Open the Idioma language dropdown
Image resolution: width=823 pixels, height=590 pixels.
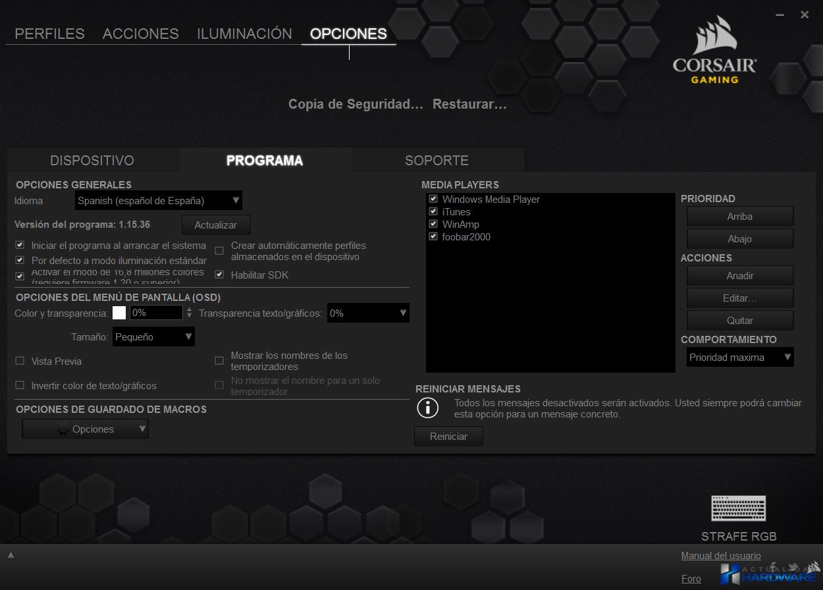point(158,200)
